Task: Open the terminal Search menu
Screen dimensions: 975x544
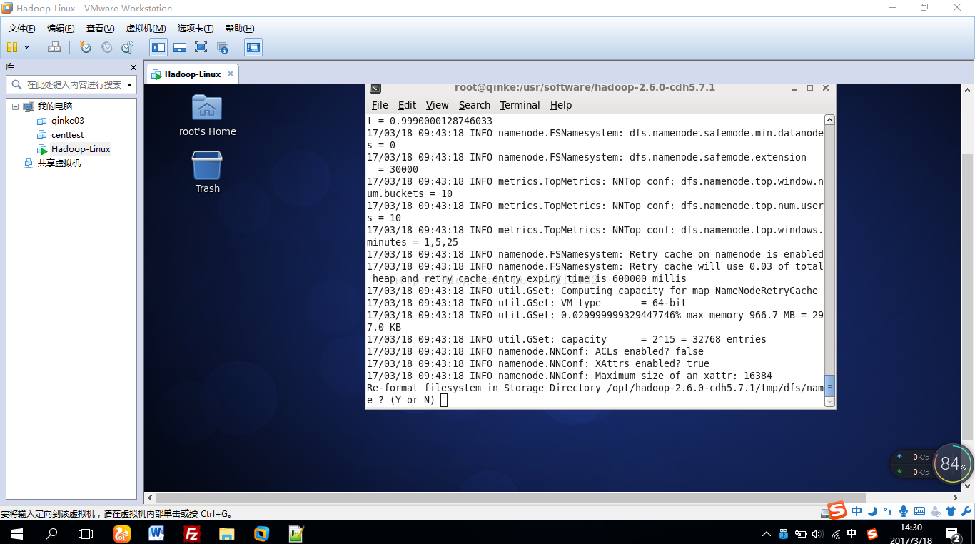Action: click(475, 105)
